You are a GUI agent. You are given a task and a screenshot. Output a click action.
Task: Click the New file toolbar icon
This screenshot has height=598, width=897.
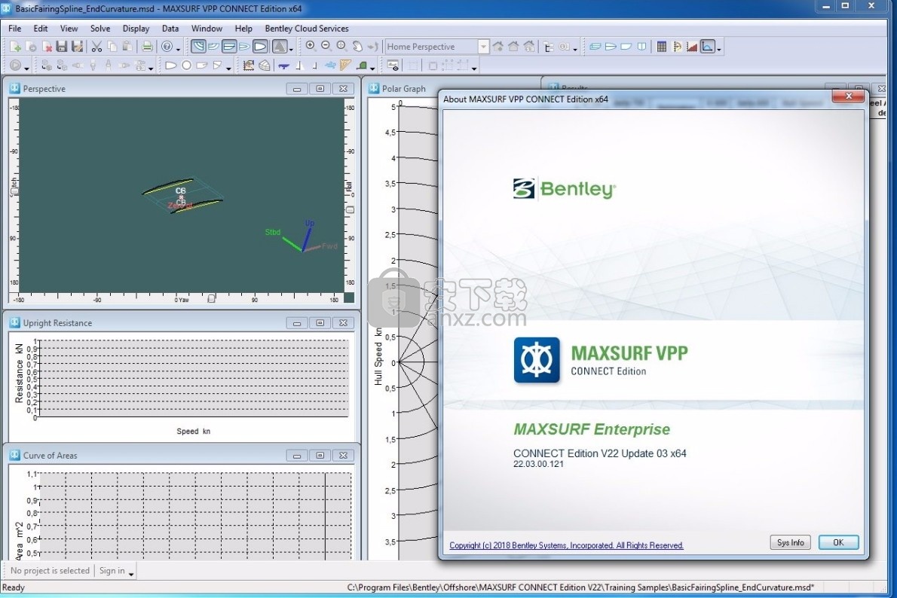15,47
